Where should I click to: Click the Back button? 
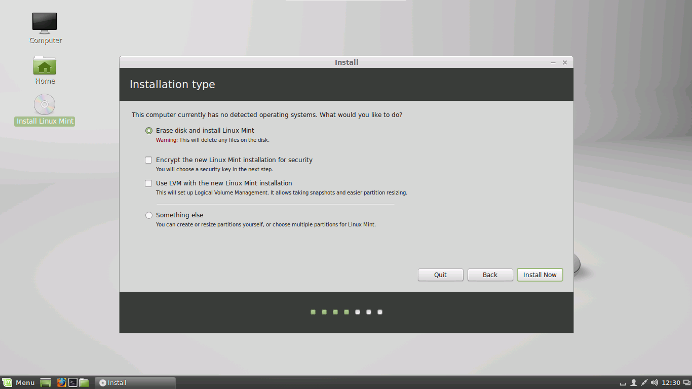pos(490,275)
